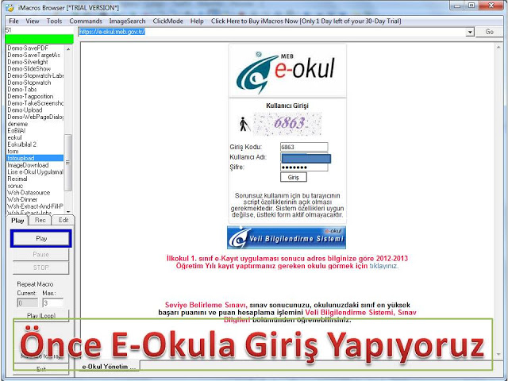Click the Şifre password field

[304, 167]
